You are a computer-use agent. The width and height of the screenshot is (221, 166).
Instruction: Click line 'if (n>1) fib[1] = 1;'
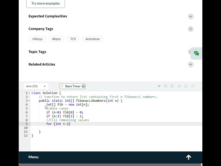pos(65,116)
